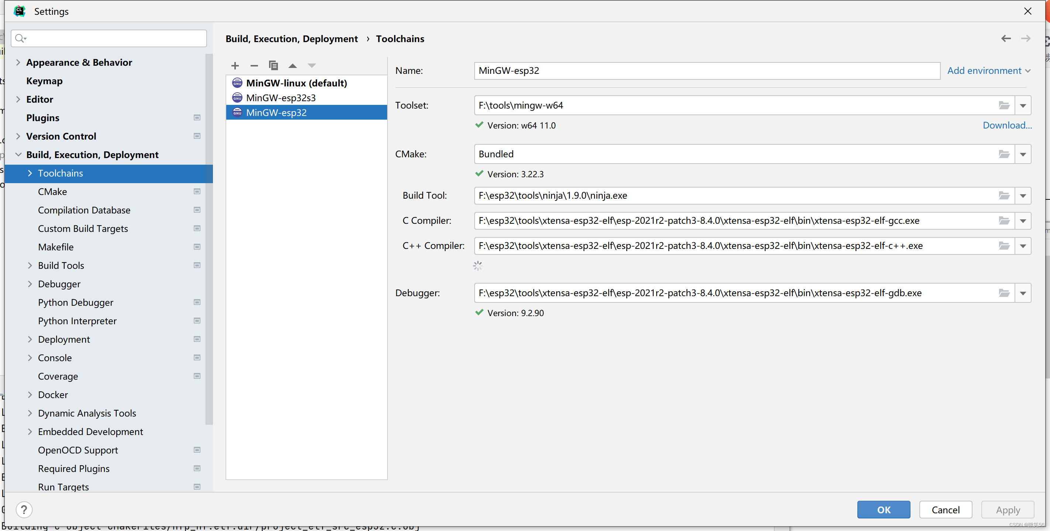This screenshot has height=531, width=1050.
Task: Expand the Editor section
Action: pos(18,99)
